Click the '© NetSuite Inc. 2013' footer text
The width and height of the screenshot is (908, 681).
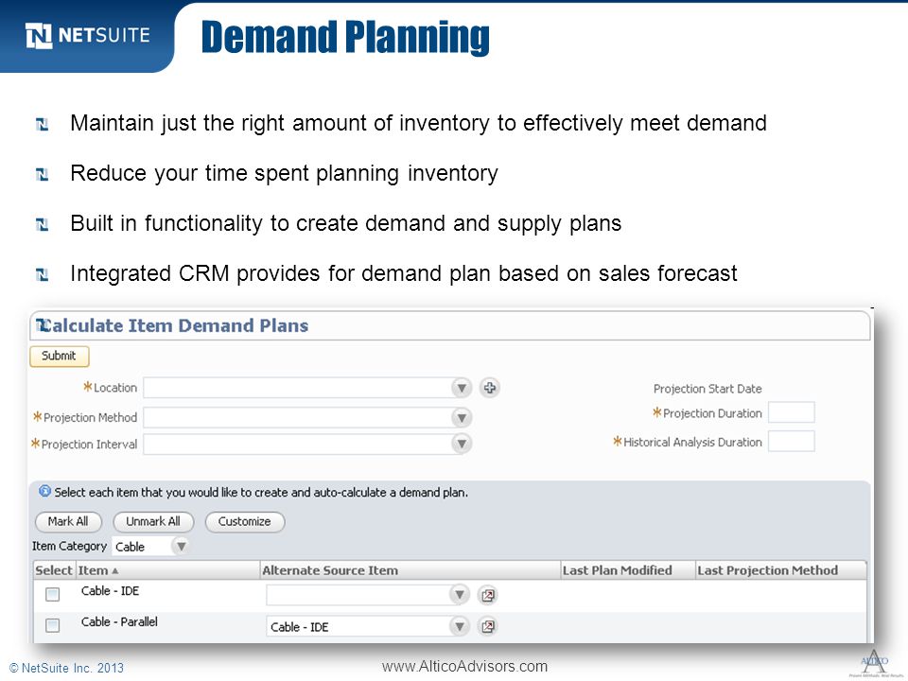tap(66, 668)
